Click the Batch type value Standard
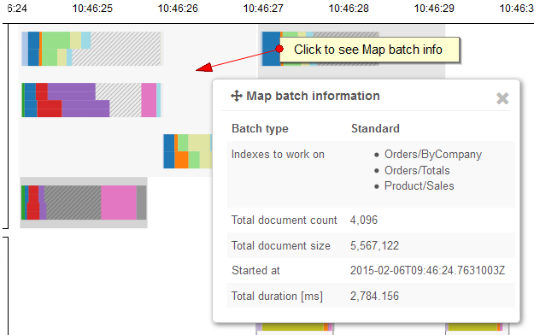The width and height of the screenshot is (534, 335). 375,129
